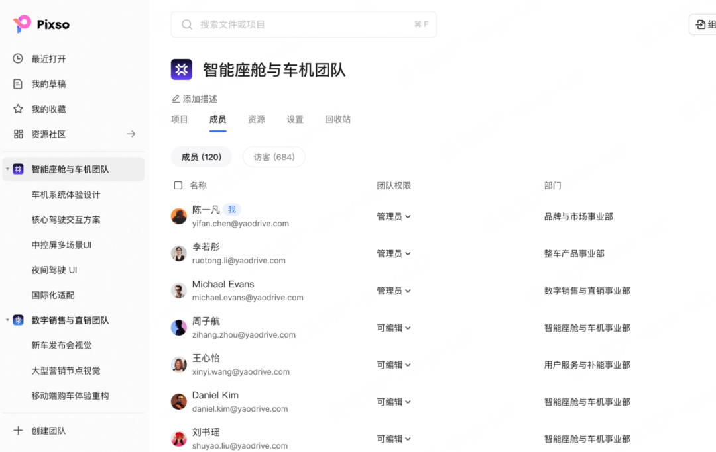This screenshot has height=452, width=716.
Task: Click Michael Evans avatar
Action: [x=178, y=291]
